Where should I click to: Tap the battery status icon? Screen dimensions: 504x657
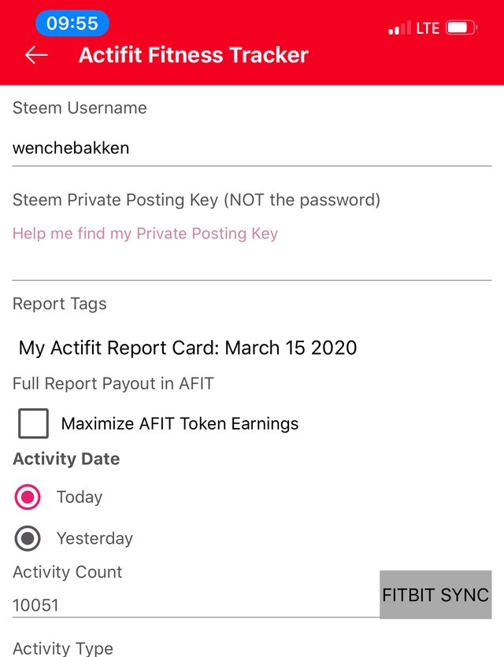(x=461, y=28)
